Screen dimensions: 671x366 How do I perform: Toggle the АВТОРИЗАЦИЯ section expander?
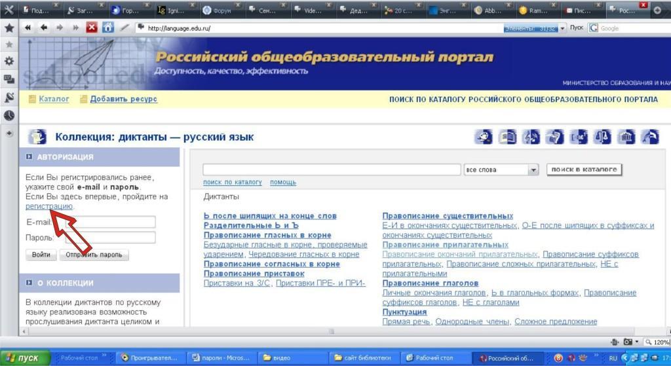pos(29,157)
